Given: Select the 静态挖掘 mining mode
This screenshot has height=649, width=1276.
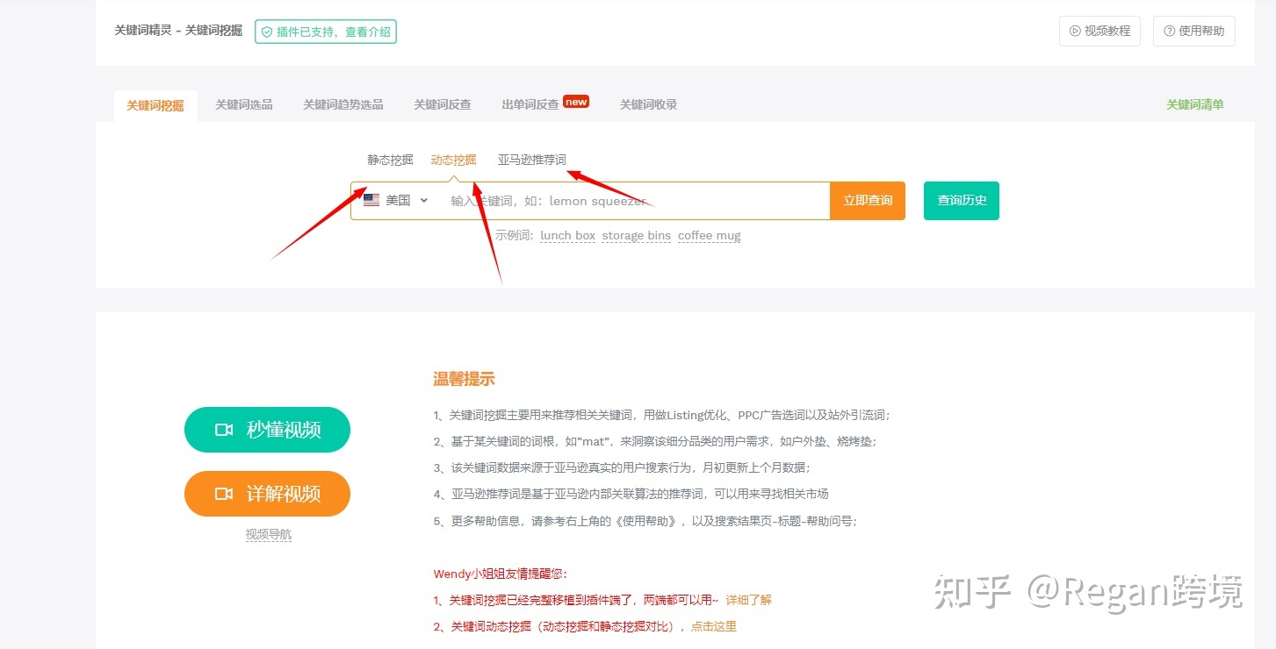Looking at the screenshot, I should pos(389,160).
